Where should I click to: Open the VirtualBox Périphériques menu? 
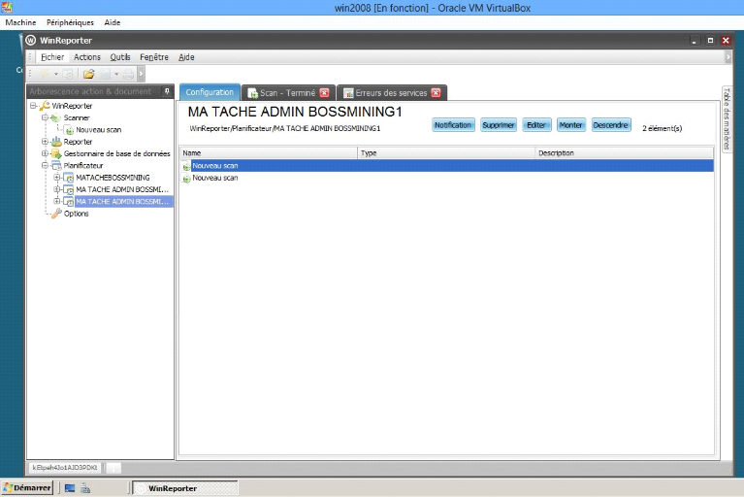click(70, 22)
